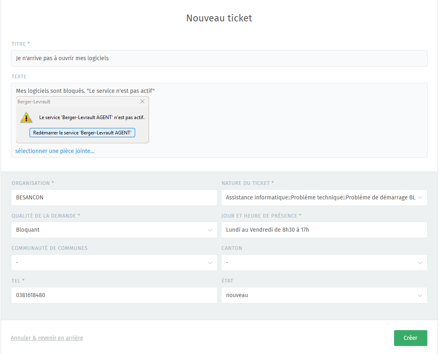Focus the Titre input field
Image resolution: width=439 pixels, height=354 pixels.
click(219, 58)
